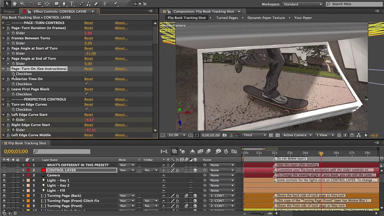Uncheck the Posterize Time On checkbox
This screenshot has height=216, width=384.
click(86, 84)
